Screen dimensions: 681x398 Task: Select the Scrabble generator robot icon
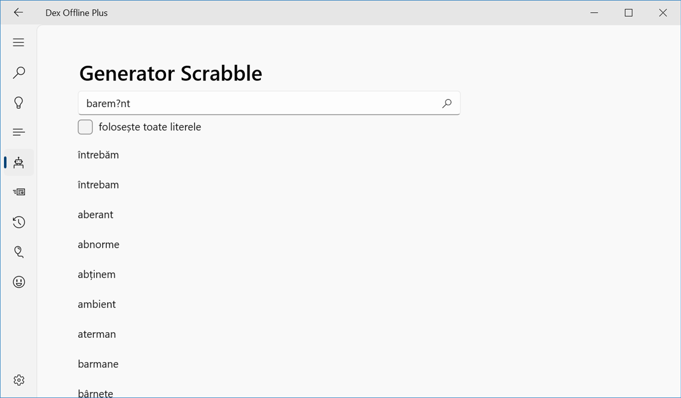(x=19, y=162)
